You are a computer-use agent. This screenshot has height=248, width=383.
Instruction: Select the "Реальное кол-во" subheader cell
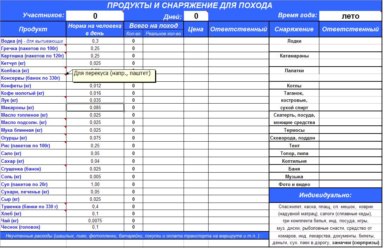pos(163,33)
